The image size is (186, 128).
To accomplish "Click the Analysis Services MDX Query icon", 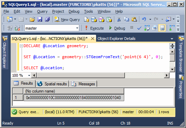I will point(94,19).
